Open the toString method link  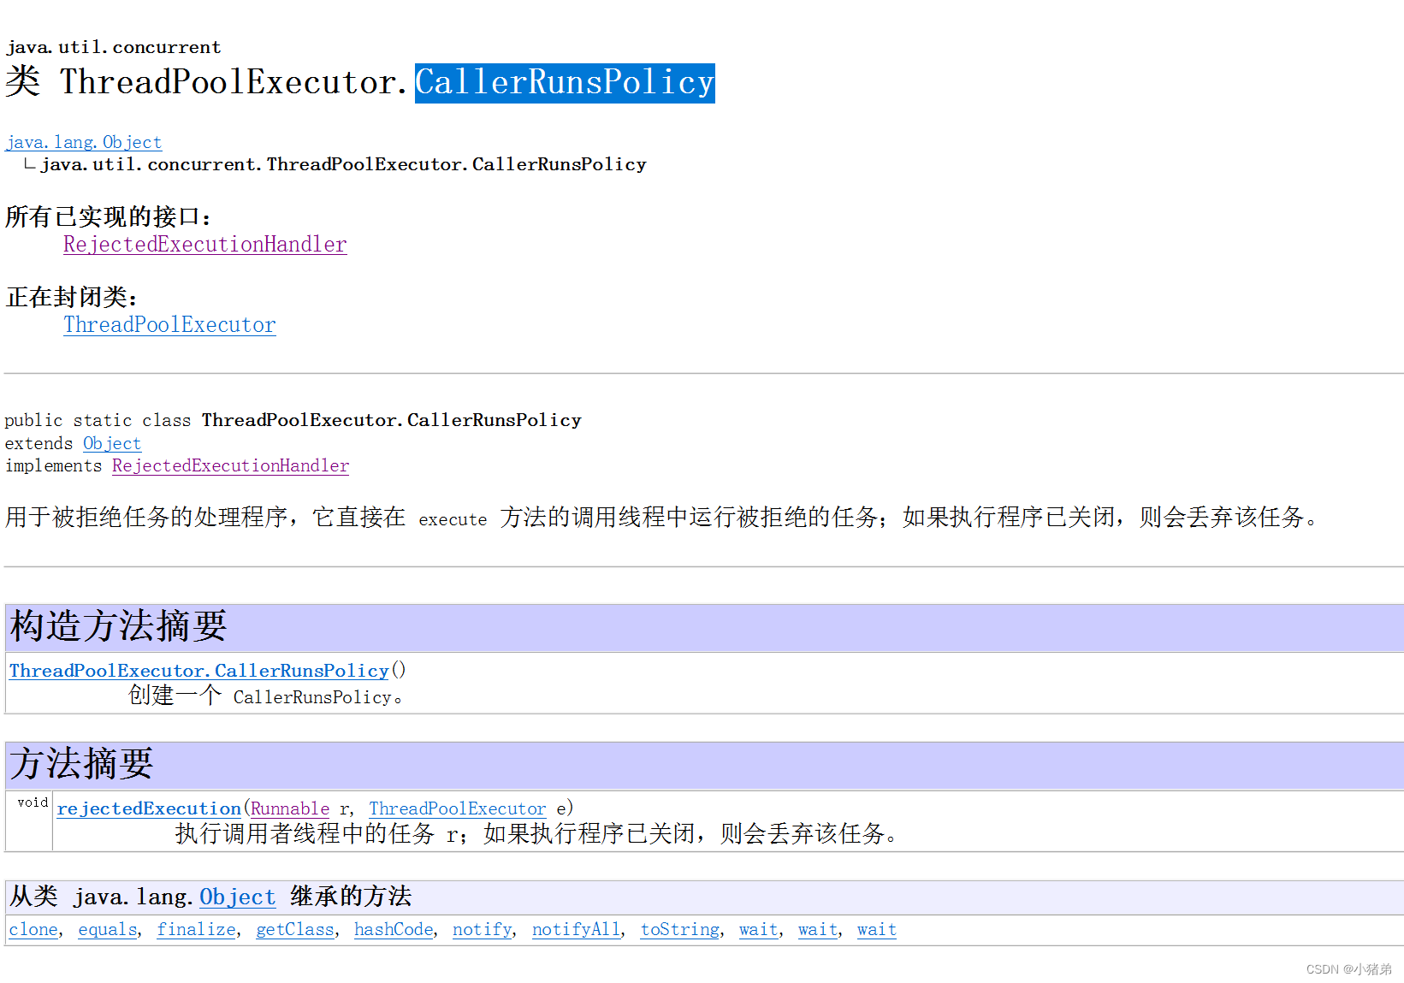pos(680,929)
